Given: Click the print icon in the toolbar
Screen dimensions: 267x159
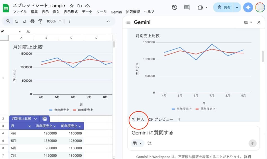Looking at the screenshot, I should tap(32, 21).
